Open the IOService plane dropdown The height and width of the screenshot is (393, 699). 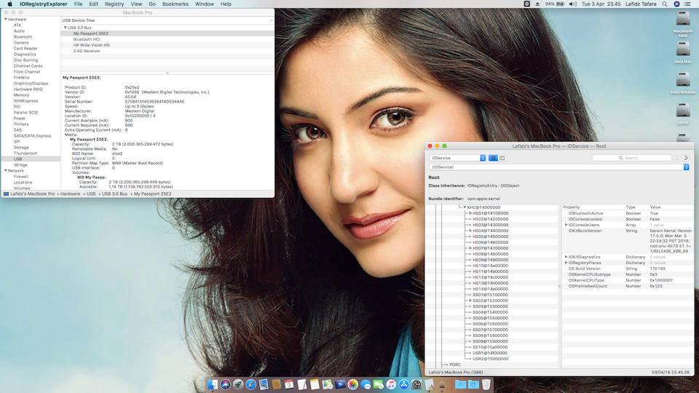457,158
